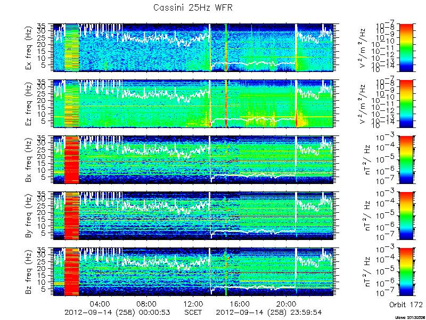Screen dimensions: 426x320
Task: Click the 'Bz freq (Hz)' axis label
Action: 29,272
